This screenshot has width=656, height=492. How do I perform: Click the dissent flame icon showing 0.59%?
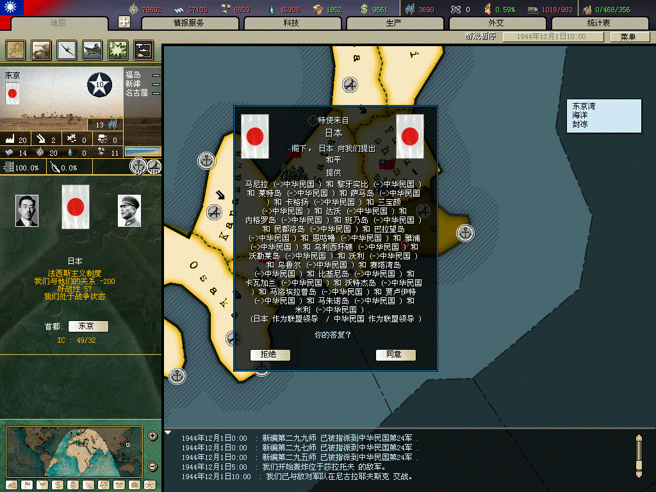tap(488, 9)
